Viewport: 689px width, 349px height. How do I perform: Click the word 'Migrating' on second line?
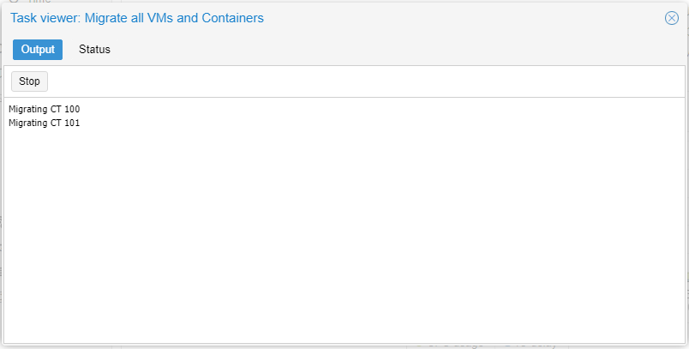(x=27, y=123)
